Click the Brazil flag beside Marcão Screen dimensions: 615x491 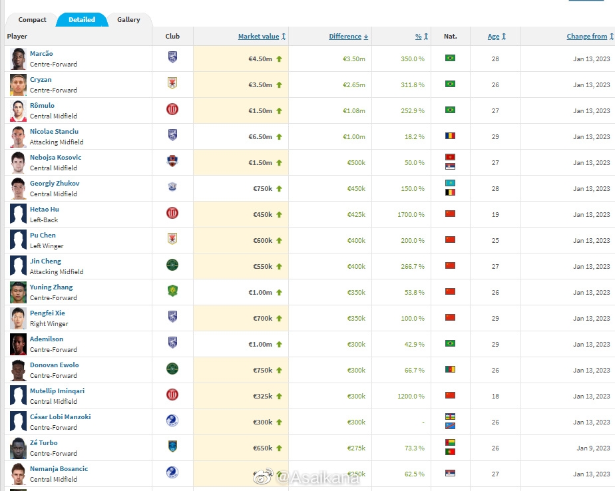point(450,58)
